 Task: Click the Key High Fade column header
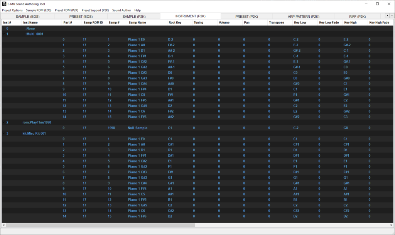(x=380, y=22)
